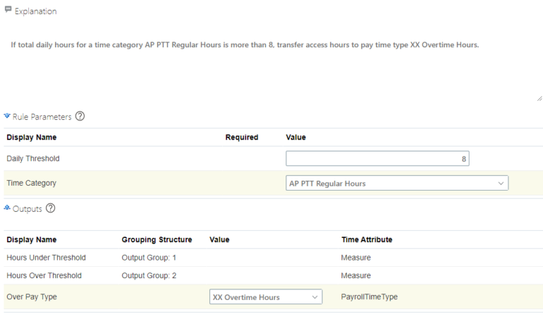Click the Time Category row label

(x=31, y=183)
